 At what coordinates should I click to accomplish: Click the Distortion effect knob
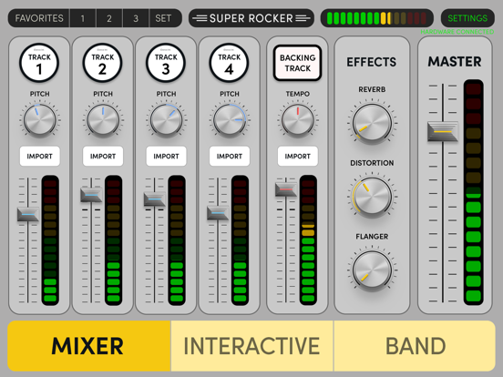[x=372, y=197]
